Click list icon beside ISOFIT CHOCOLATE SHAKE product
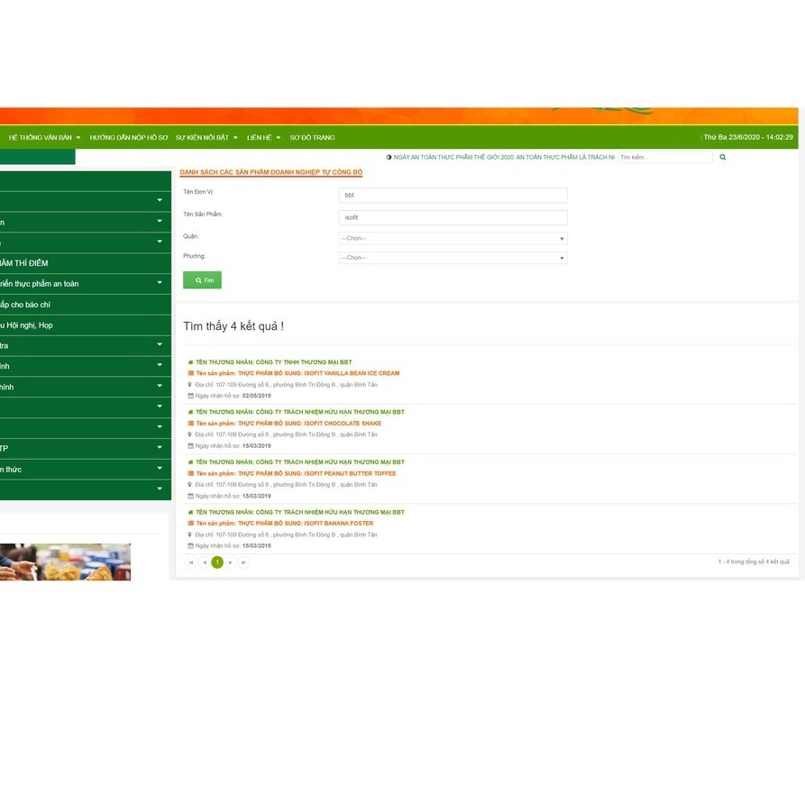 click(x=190, y=424)
